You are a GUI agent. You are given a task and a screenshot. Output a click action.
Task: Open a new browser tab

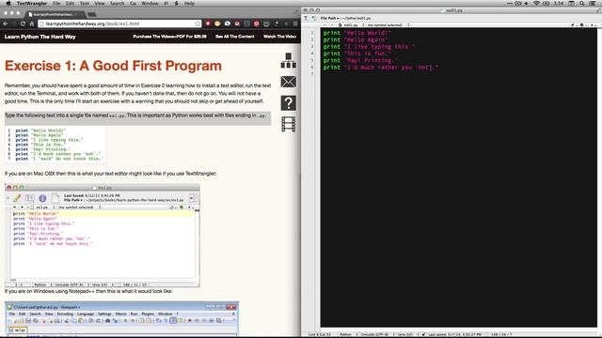(x=92, y=15)
